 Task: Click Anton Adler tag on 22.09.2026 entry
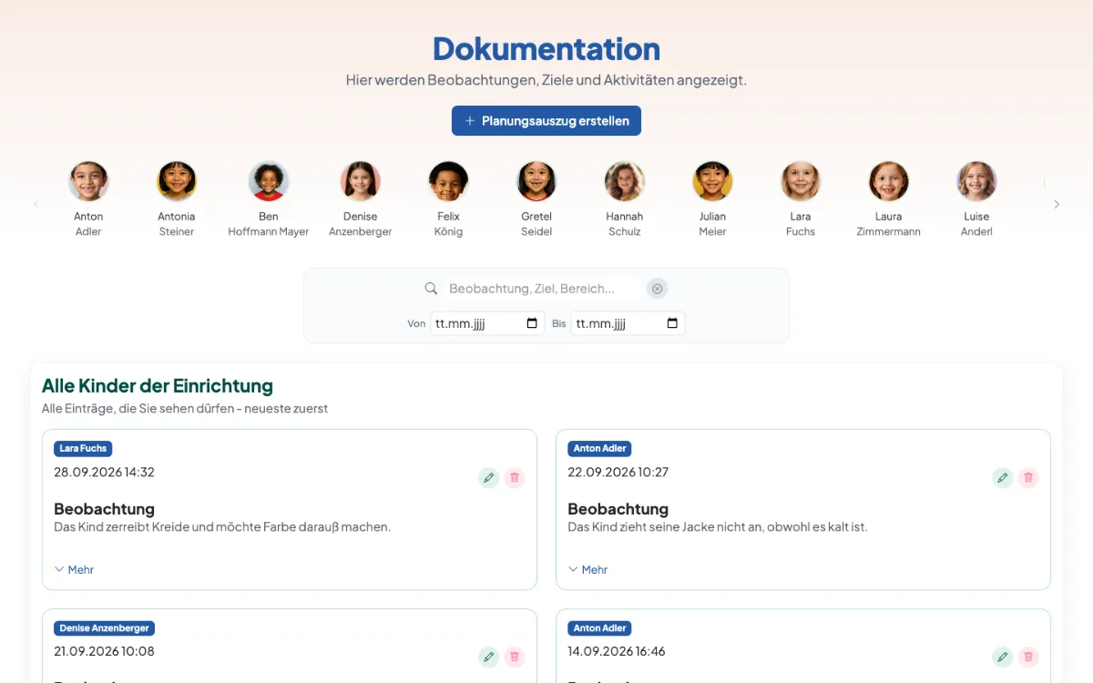599,448
